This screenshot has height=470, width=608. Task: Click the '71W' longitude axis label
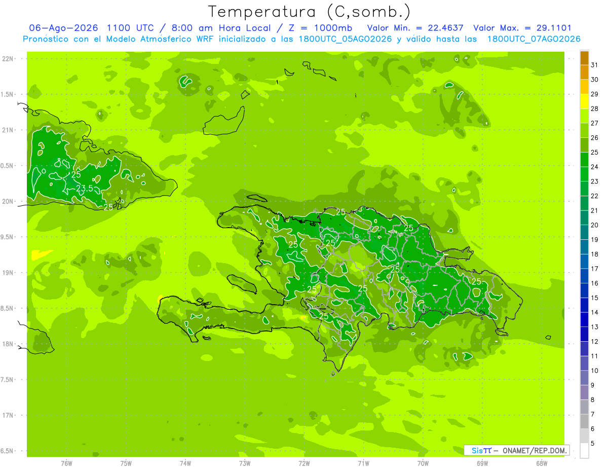[x=363, y=463]
